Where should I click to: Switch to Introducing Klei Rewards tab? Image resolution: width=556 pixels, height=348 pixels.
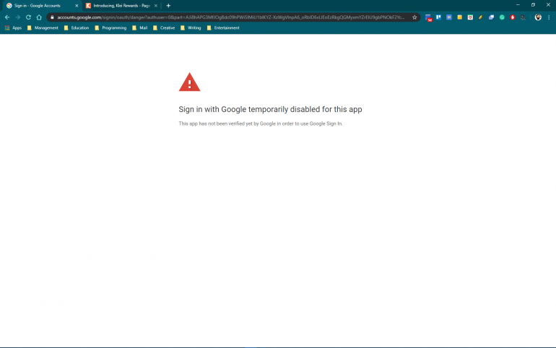(121, 6)
